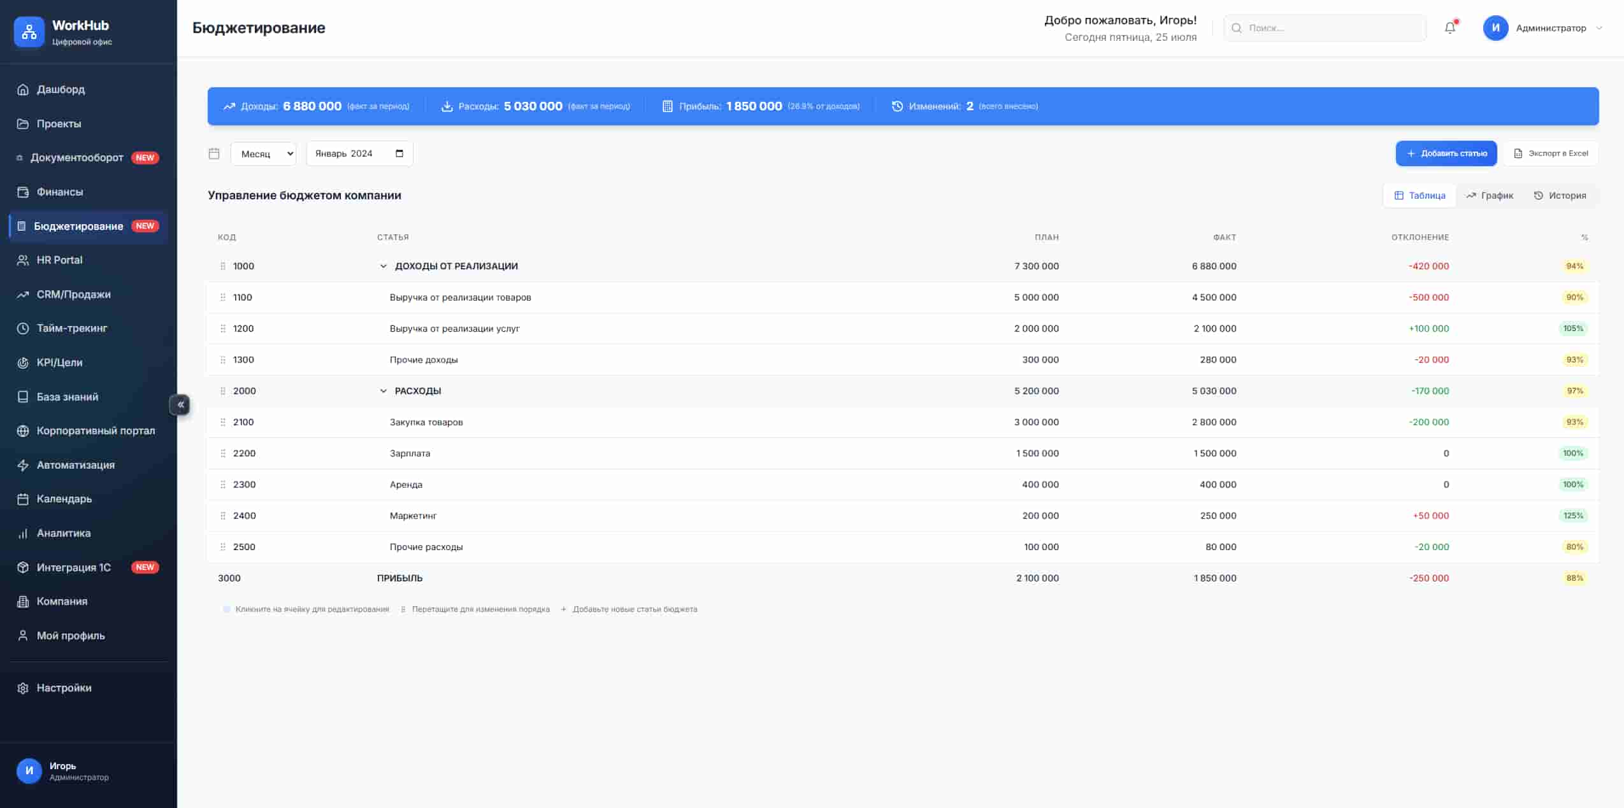This screenshot has width=1624, height=808.
Task: Click the WorkHub logo icon
Action: [x=29, y=32]
